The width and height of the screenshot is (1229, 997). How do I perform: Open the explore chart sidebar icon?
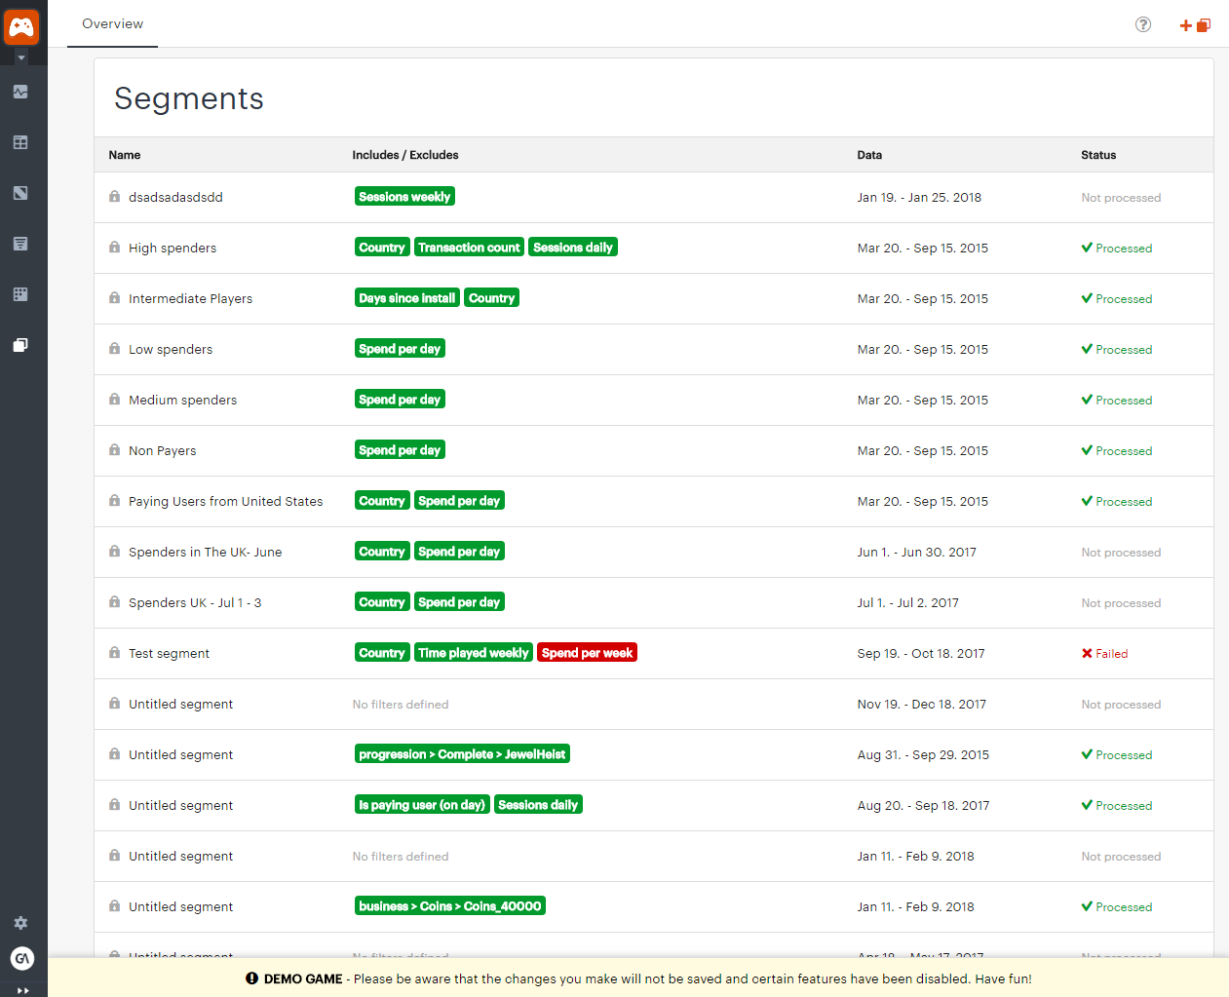tap(20, 193)
